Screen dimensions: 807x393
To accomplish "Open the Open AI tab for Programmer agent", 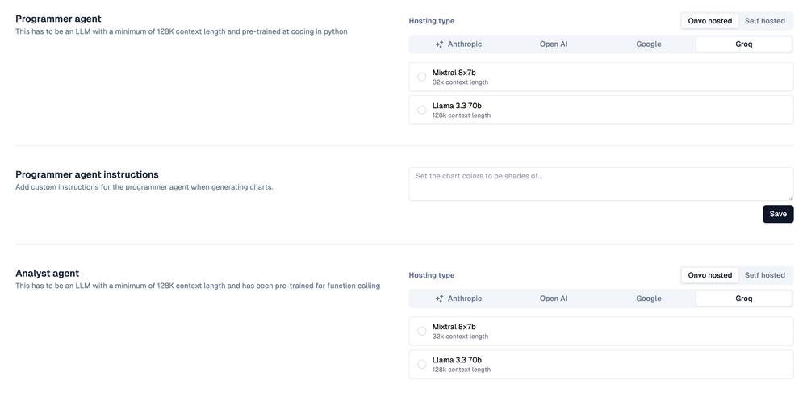I will tap(554, 44).
